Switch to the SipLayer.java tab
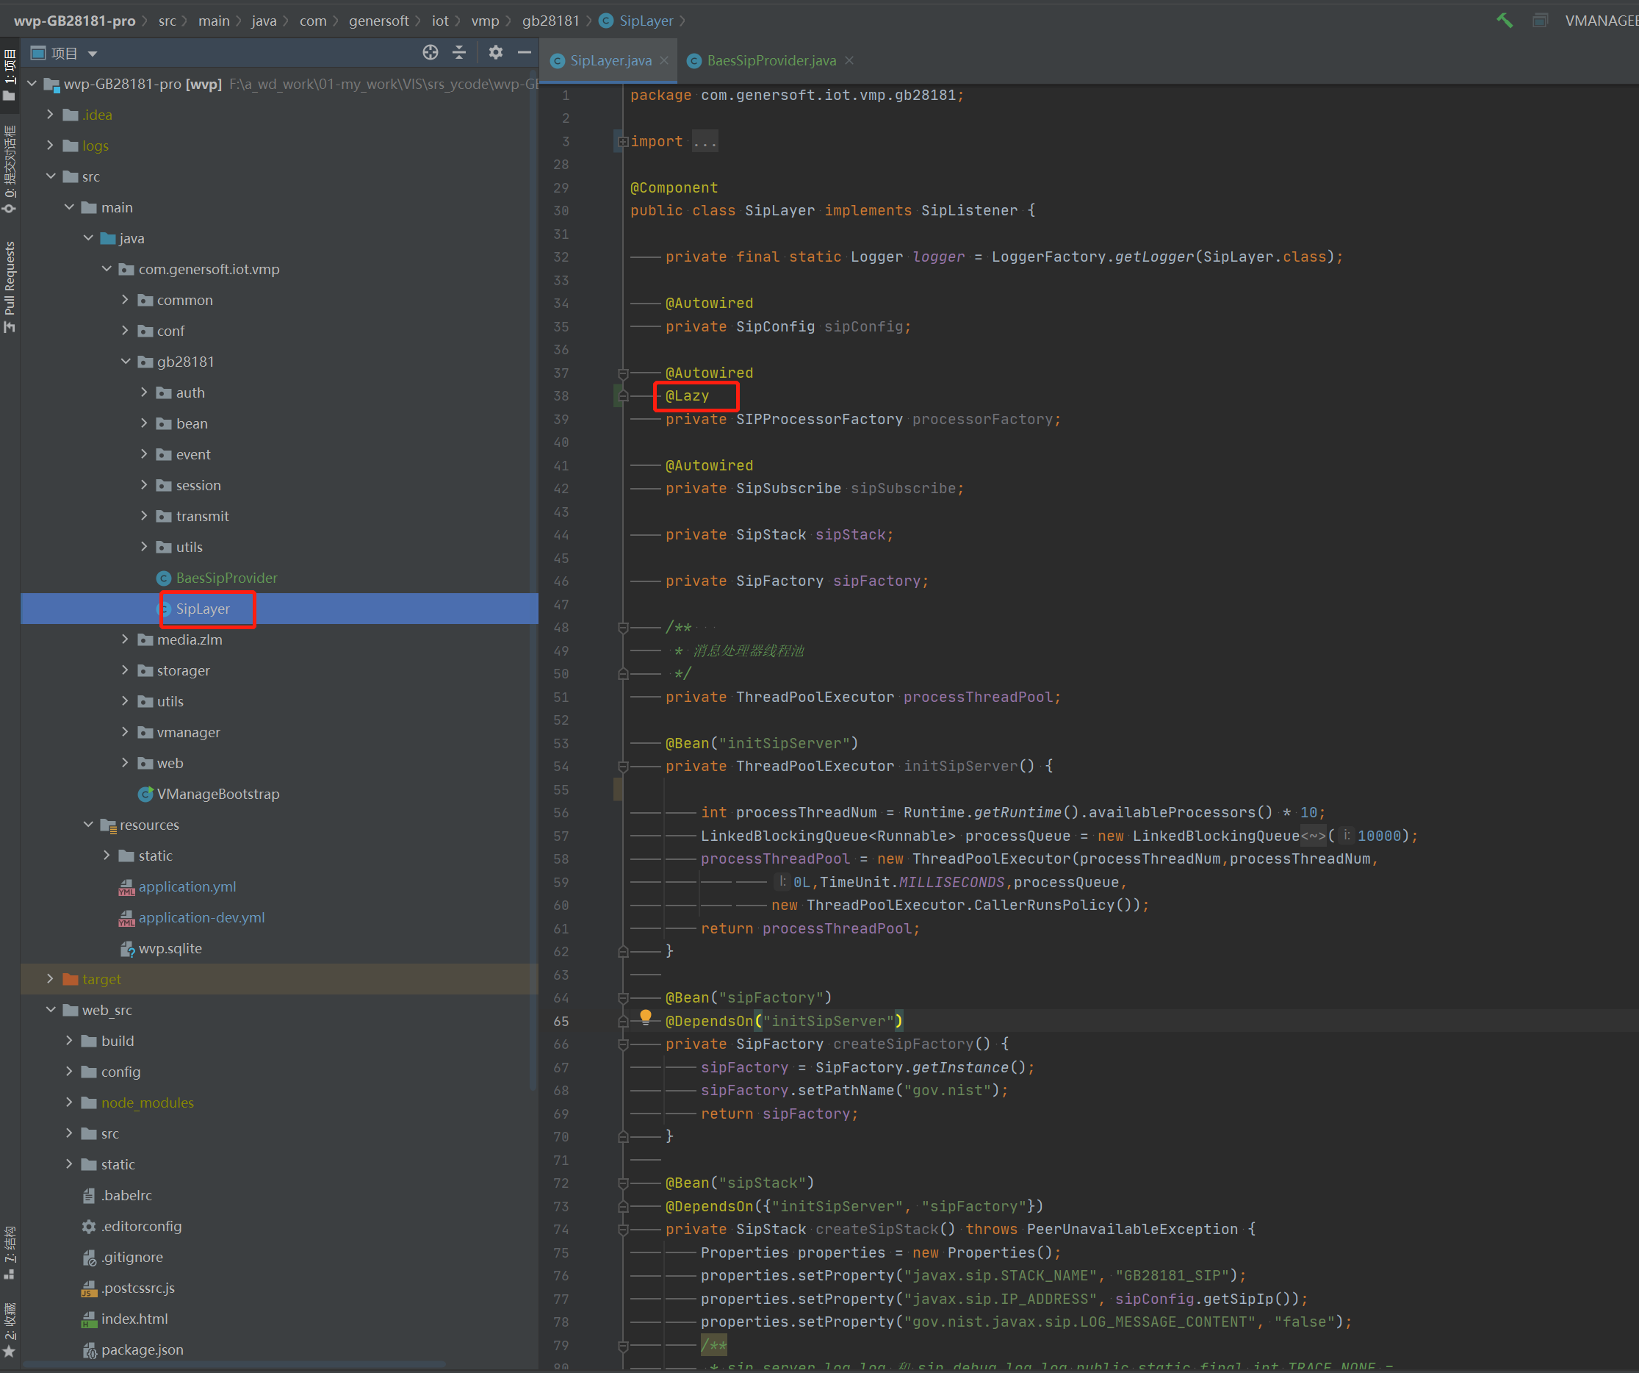Image resolution: width=1639 pixels, height=1373 pixels. coord(610,60)
